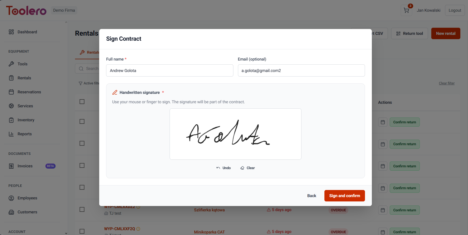Click the Invoices document icon
This screenshot has height=235, width=468.
pos(11,166)
